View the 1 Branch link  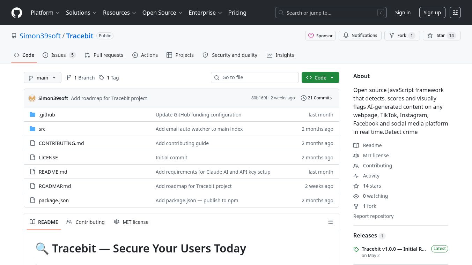point(81,78)
